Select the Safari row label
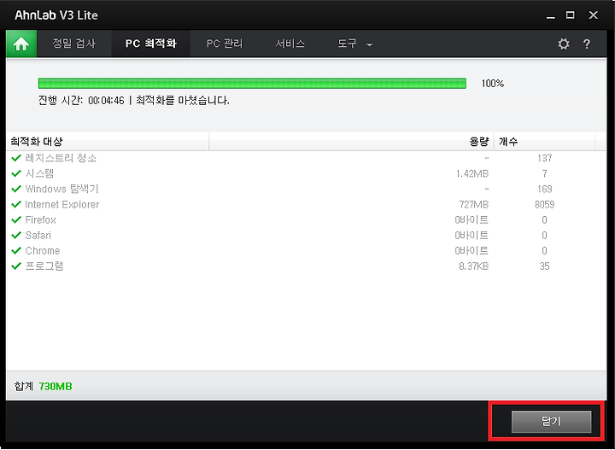Viewport: 615px width, 450px height. tap(38, 235)
